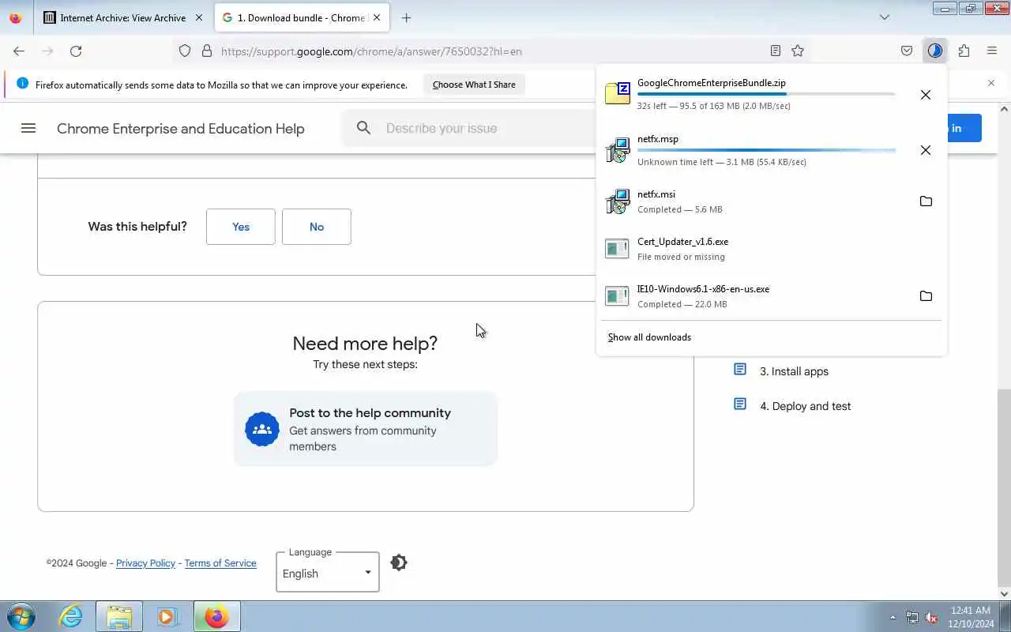Show IE10-Windows6.1-x86-en-us.exe in folder

(926, 296)
